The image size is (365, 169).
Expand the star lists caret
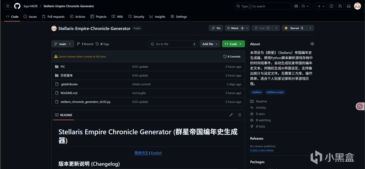tap(310, 28)
